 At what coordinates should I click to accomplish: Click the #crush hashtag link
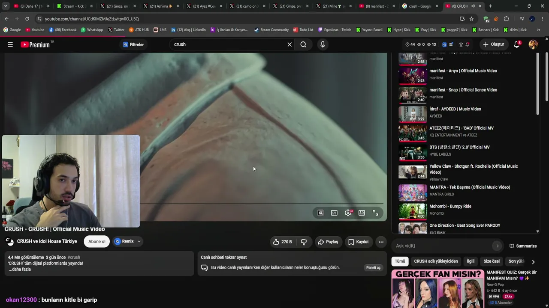[x=74, y=258]
